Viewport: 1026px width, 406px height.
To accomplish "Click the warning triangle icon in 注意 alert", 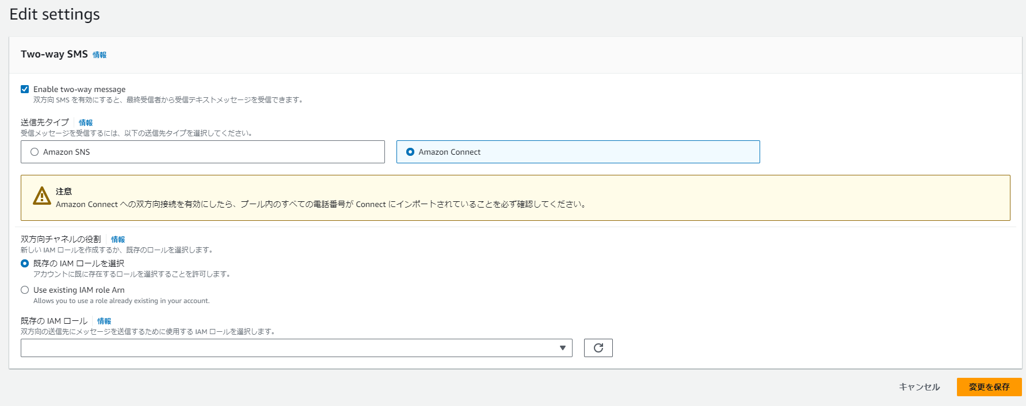I will pyautogui.click(x=42, y=196).
